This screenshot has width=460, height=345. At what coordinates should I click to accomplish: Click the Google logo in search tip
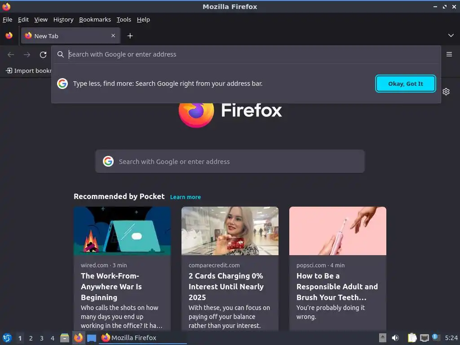point(62,84)
